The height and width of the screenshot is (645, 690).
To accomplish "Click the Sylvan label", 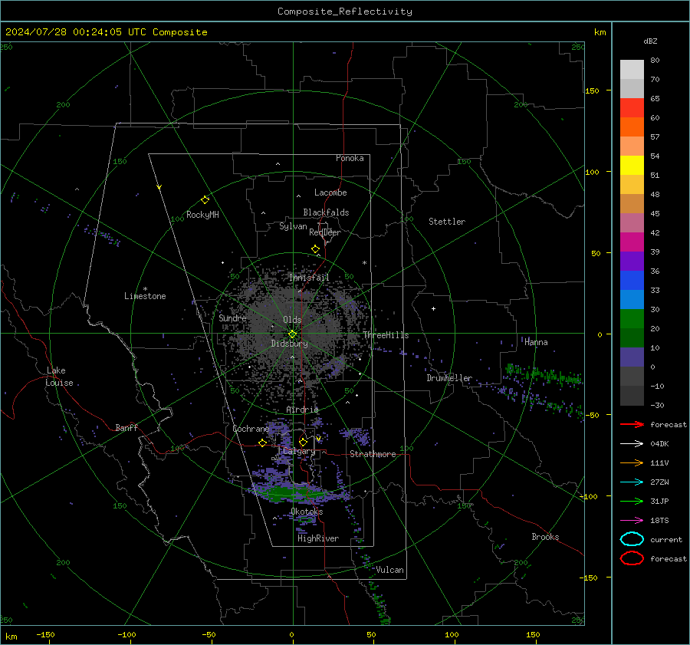I will click(293, 226).
